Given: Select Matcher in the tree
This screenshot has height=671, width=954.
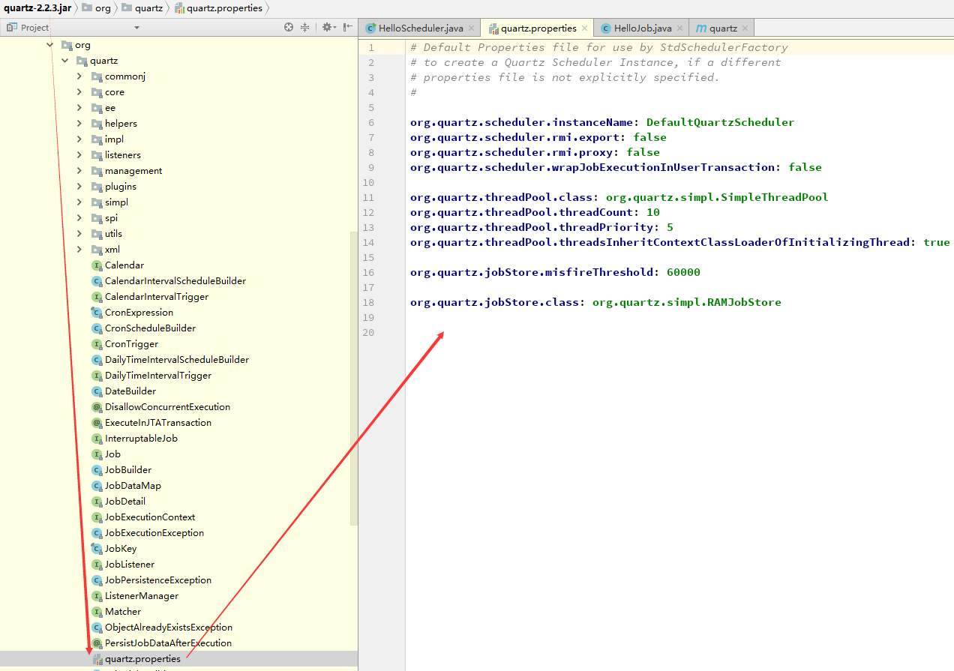Looking at the screenshot, I should [x=123, y=612].
